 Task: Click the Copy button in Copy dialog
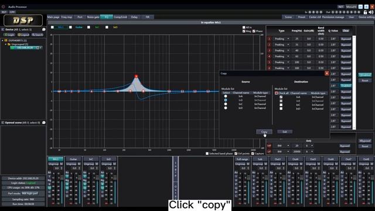264,132
